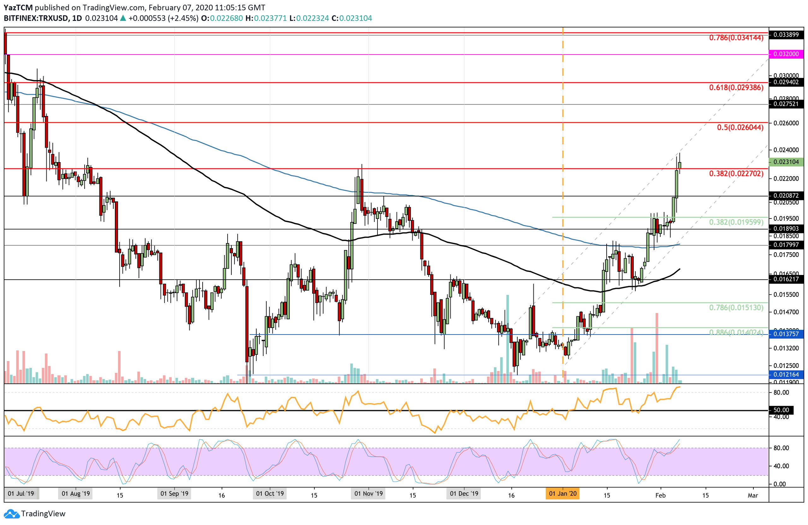Click the blue 0.013757 price axis tag
Viewport: 808px width, 525px height.
(x=786, y=335)
